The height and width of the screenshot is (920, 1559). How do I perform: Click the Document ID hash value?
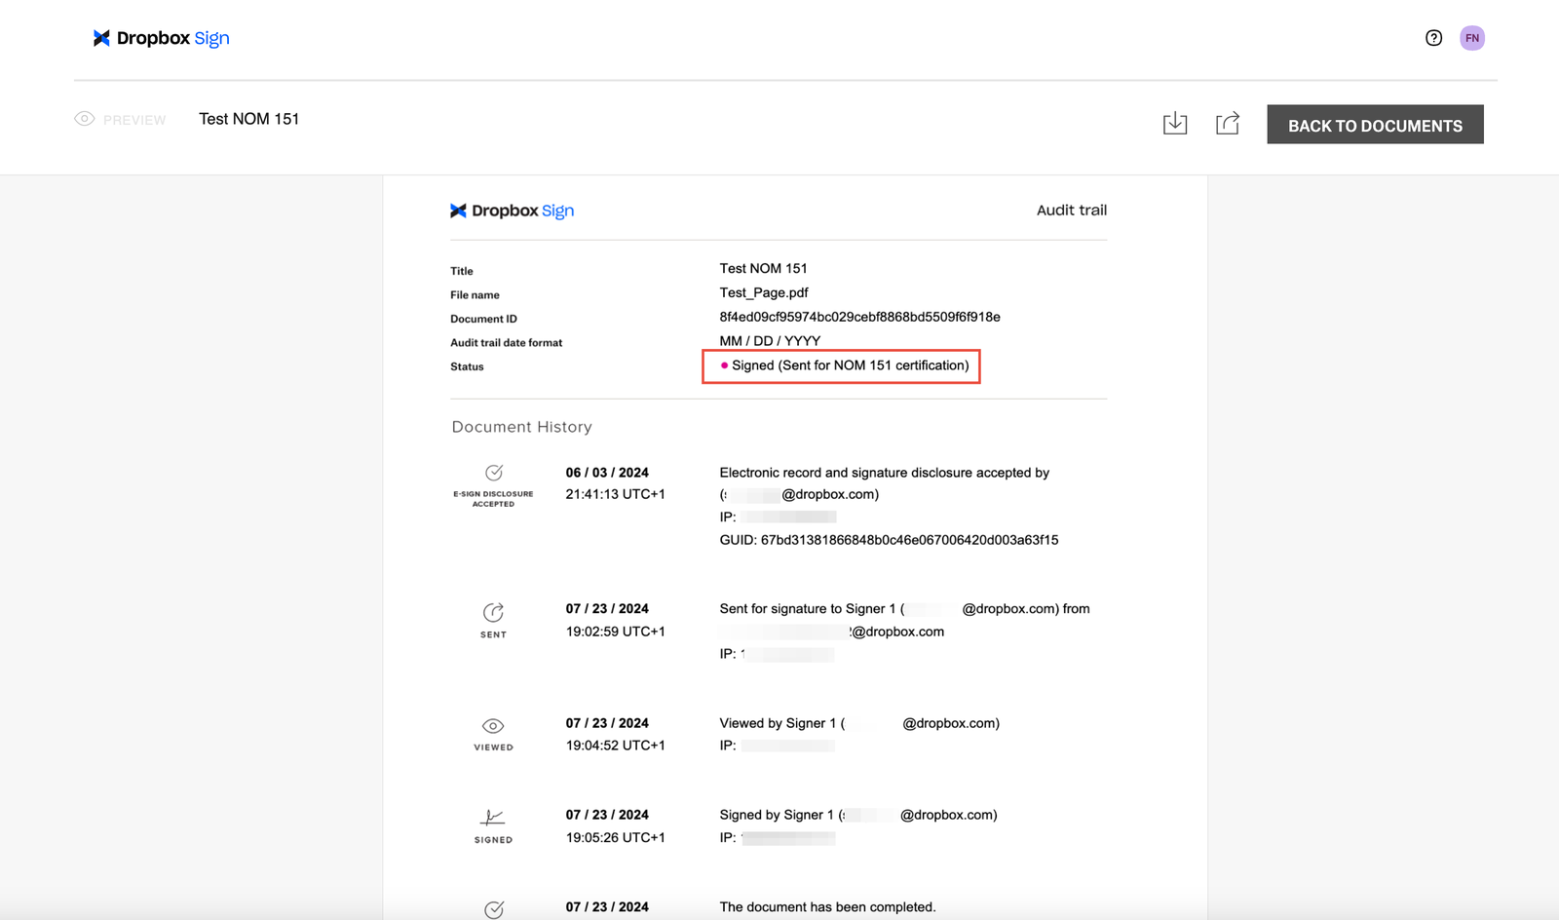(859, 317)
